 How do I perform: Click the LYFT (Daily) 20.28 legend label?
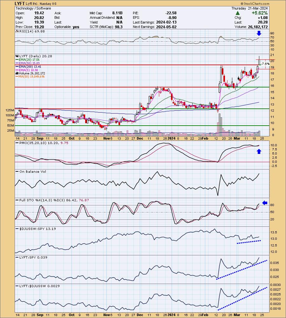point(34,56)
